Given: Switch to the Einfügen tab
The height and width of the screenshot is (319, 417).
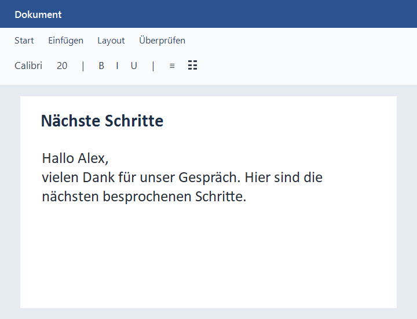Looking at the screenshot, I should coord(65,41).
